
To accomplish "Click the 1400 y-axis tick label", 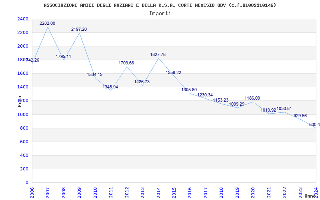I will point(23,87).
